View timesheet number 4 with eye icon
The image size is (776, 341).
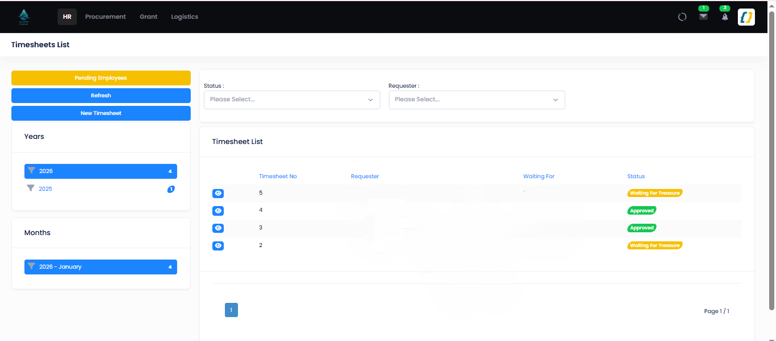coord(218,211)
